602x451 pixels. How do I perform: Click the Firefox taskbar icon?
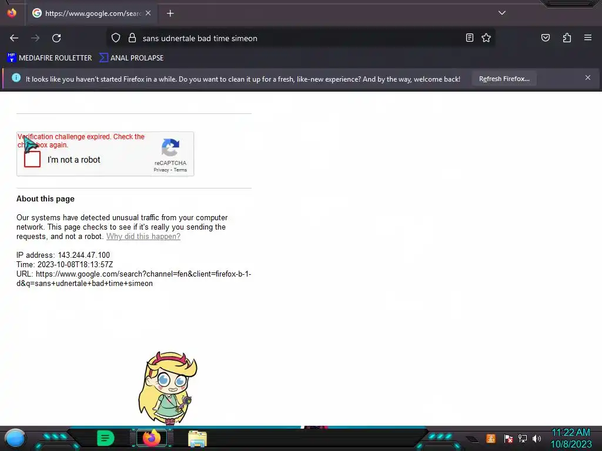(152, 438)
